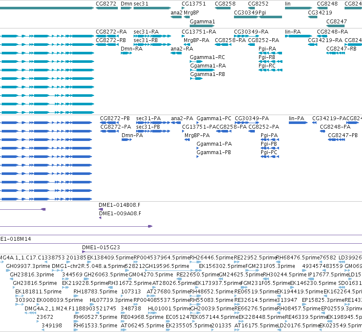
Task: Select the ana2 gene label
Action: 177,13
